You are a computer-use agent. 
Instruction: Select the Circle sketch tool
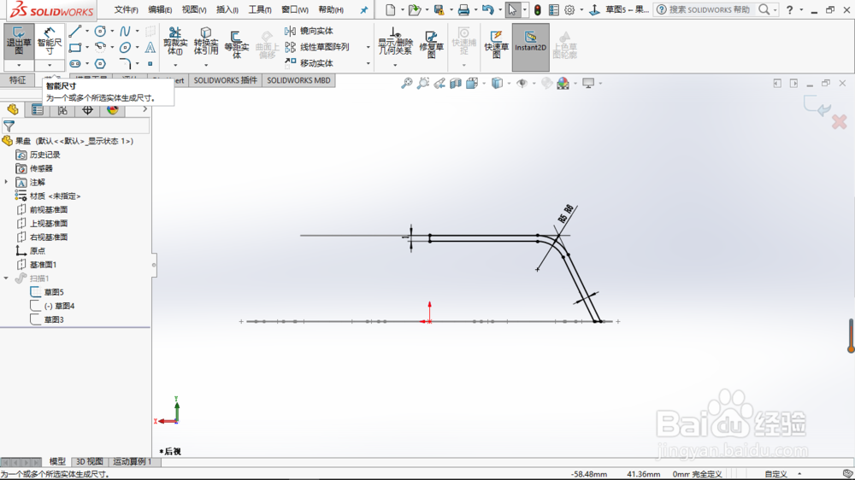[100, 31]
